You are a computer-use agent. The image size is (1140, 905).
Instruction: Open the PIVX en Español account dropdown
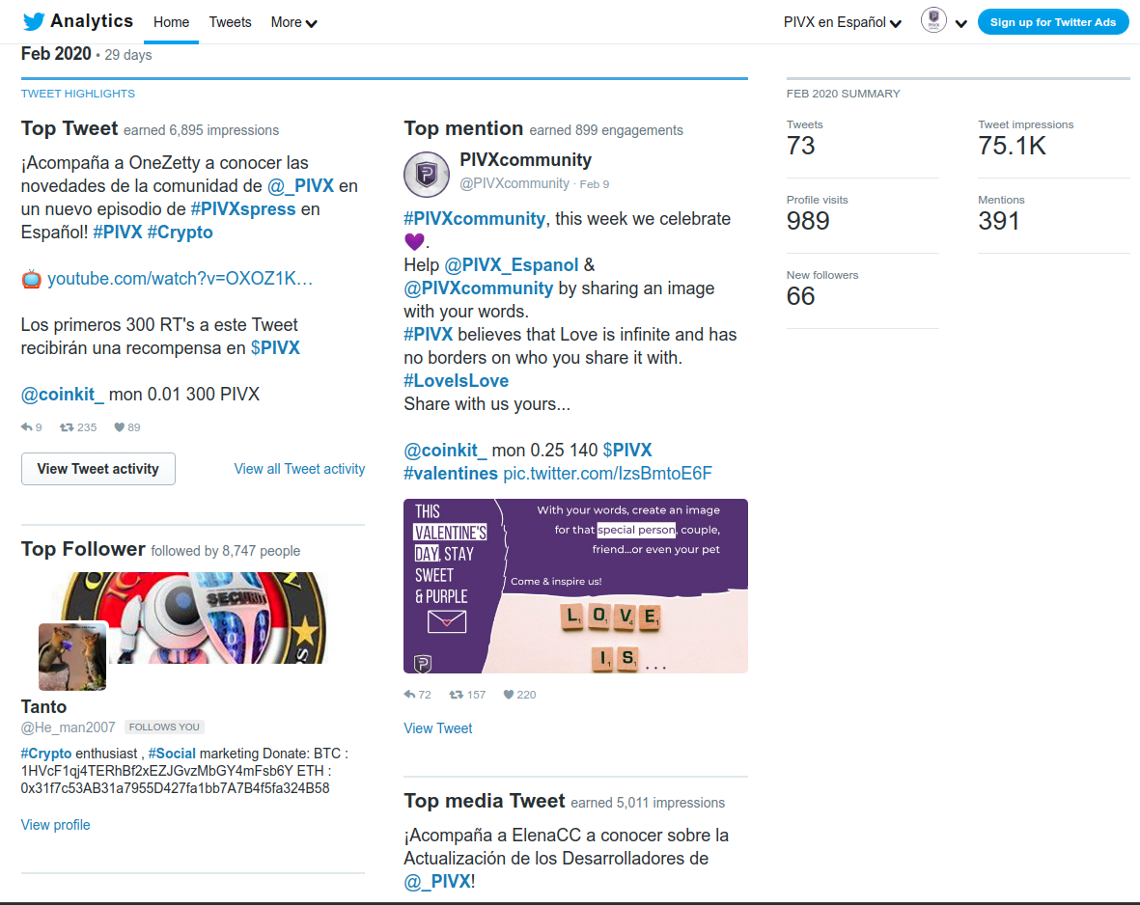click(842, 22)
